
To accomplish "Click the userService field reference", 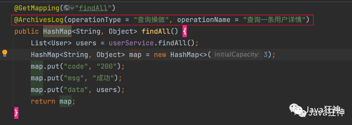I will click(x=131, y=43).
